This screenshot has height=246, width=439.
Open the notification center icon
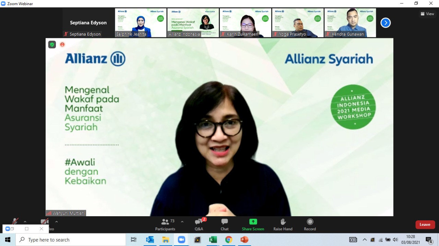429,240
